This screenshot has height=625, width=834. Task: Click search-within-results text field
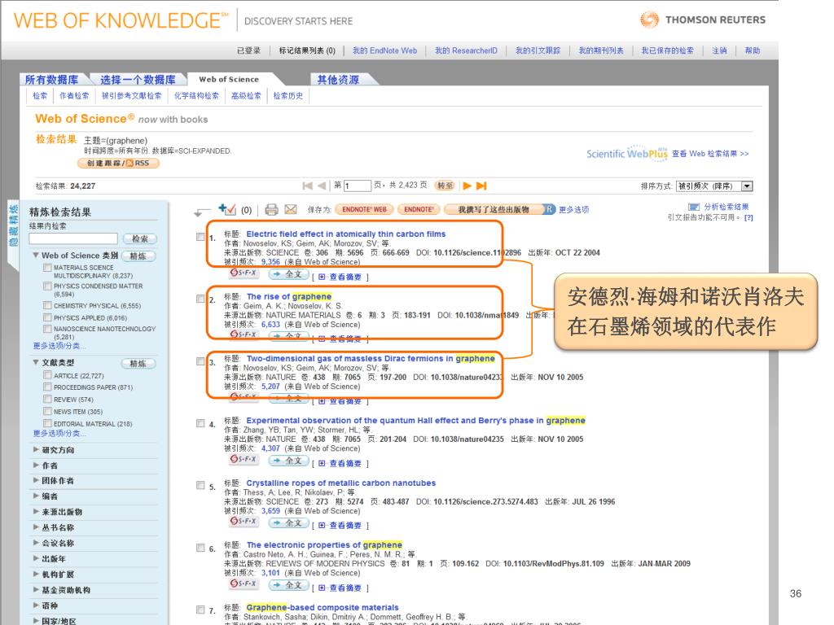coord(73,238)
